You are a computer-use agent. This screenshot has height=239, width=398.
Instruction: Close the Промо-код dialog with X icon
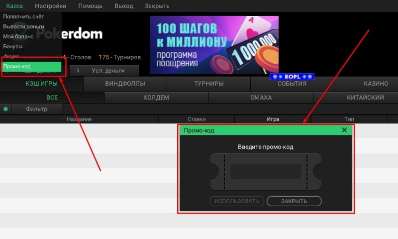tap(344, 130)
